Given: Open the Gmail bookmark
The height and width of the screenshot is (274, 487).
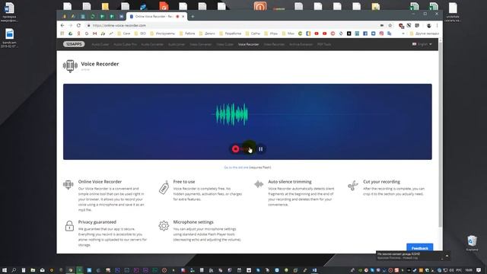Looking at the screenshot, I should coord(94,33).
